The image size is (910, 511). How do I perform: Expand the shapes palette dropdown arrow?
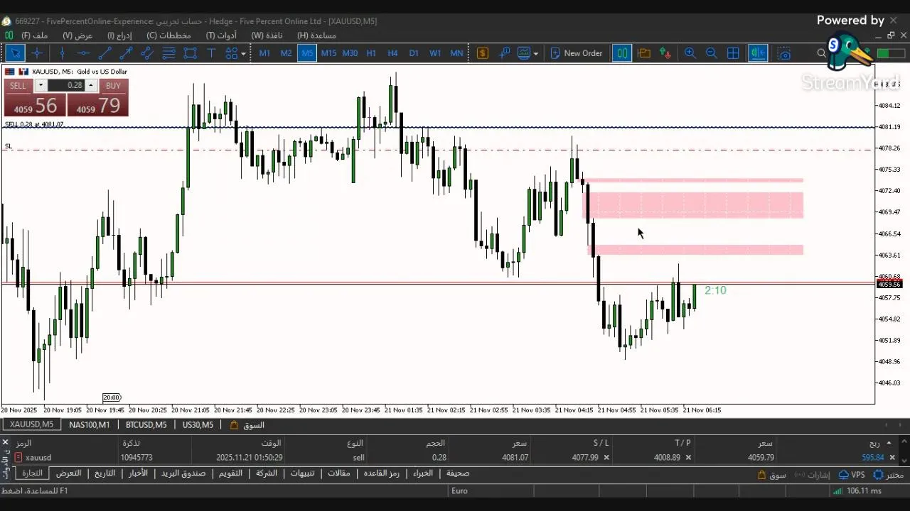pyautogui.click(x=243, y=53)
